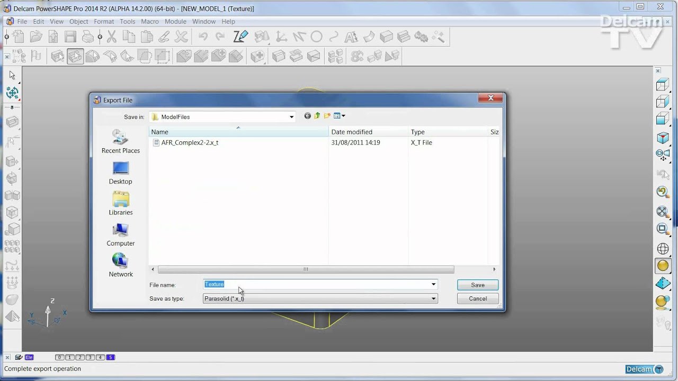Open the View menu
Viewport: 678px width, 381px height.
point(57,22)
